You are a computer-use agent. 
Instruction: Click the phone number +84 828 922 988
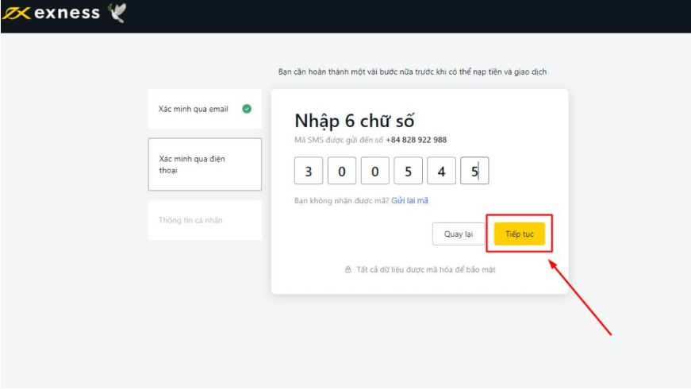pos(417,140)
